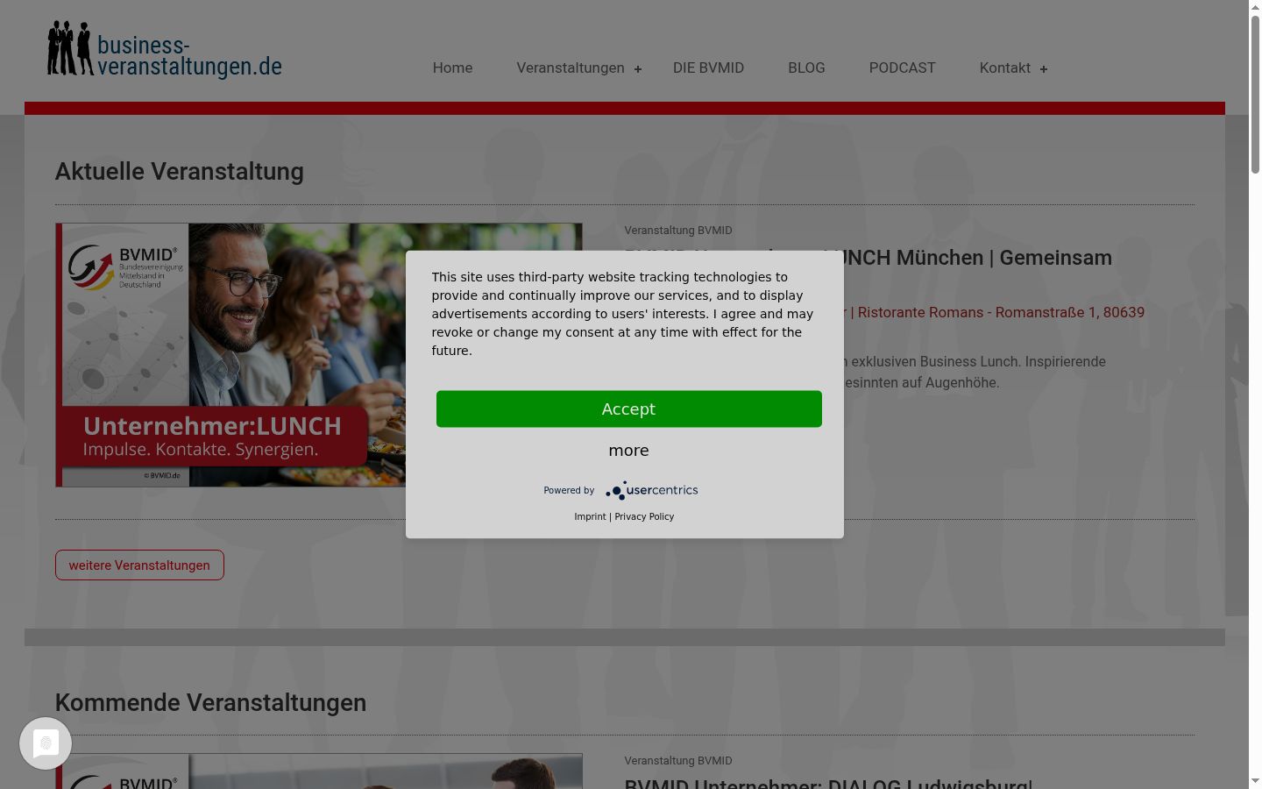Click the business-veranstaltungen.de logo
1262x789 pixels.
coord(165,49)
